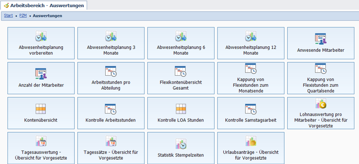Click the Arbeitsstunden pro Abteilung icon
The width and height of the screenshot is (359, 164).
tap(111, 71)
